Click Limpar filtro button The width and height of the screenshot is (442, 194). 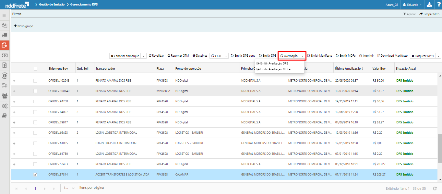click(429, 14)
